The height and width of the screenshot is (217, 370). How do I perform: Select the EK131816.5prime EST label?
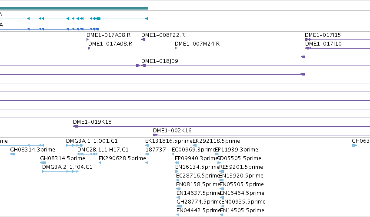(169, 141)
